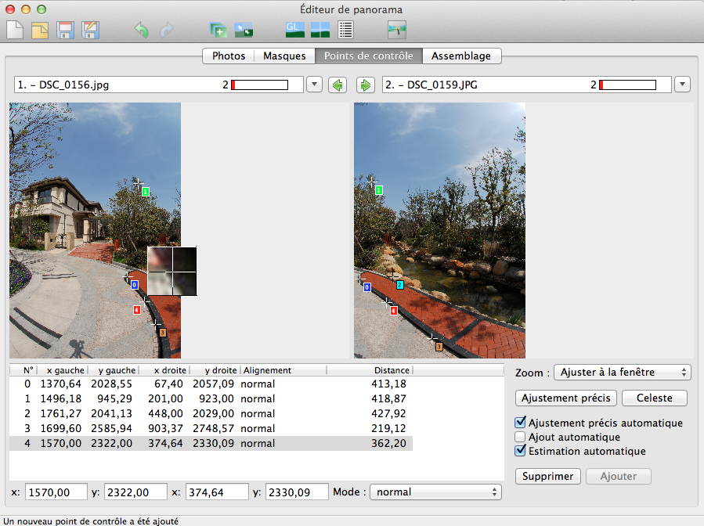Screen dimensions: 704x526
Task: Open the fast GL panorama preview
Action: [x=294, y=31]
